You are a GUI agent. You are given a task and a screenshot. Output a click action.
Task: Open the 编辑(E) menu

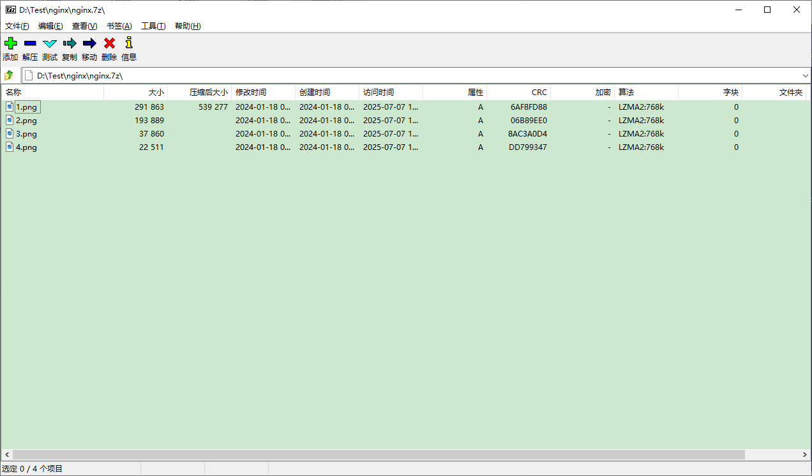[50, 26]
